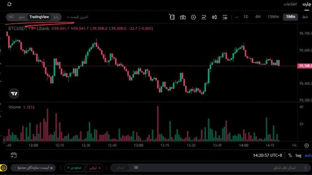The width and height of the screenshot is (312, 175).
Task: Open the hexagon chart settings icon
Action: click(x=193, y=17)
